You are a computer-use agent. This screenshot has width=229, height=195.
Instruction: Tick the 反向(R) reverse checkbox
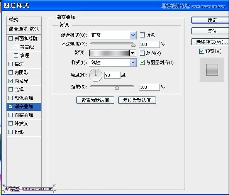click(142, 53)
